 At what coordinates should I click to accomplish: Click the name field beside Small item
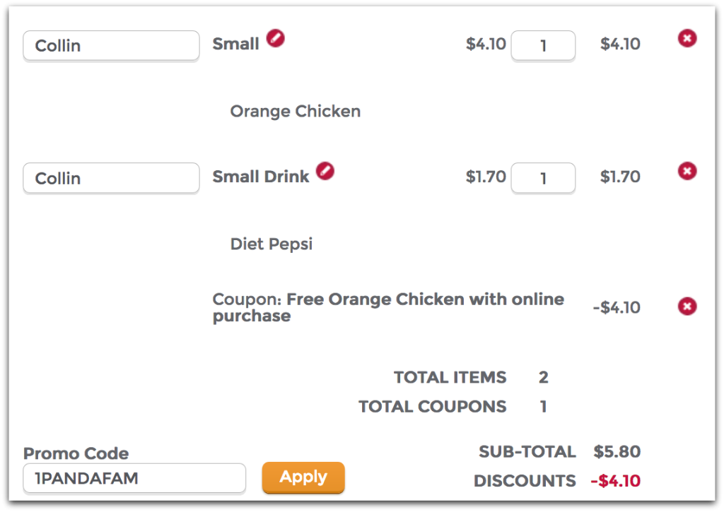click(x=111, y=46)
